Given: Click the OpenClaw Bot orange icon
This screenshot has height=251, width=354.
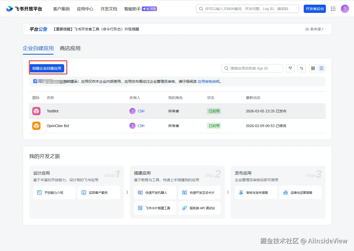Looking at the screenshot, I should (x=36, y=126).
